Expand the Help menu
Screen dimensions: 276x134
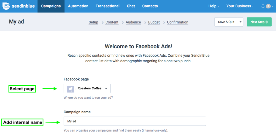tap(214, 6)
